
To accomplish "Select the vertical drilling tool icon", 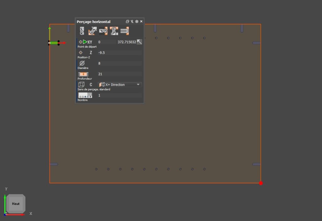I will (x=82, y=31).
